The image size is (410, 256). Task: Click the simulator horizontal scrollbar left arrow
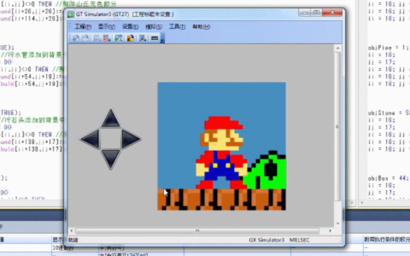point(71,231)
